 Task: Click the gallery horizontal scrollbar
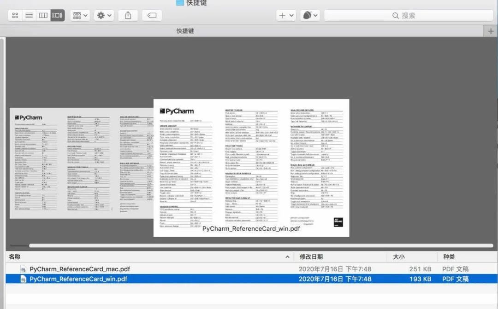(x=261, y=245)
